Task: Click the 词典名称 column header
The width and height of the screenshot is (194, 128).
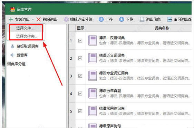Action: point(162,28)
